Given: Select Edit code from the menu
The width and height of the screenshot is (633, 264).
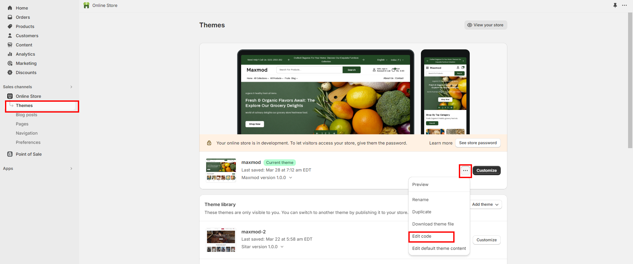Looking at the screenshot, I should [422, 236].
